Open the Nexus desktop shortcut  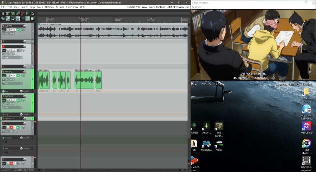(219, 145)
